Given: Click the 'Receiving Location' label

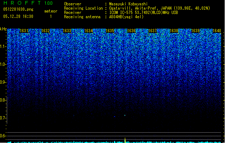Looking at the screenshot, I should pyautogui.click(x=83, y=8).
